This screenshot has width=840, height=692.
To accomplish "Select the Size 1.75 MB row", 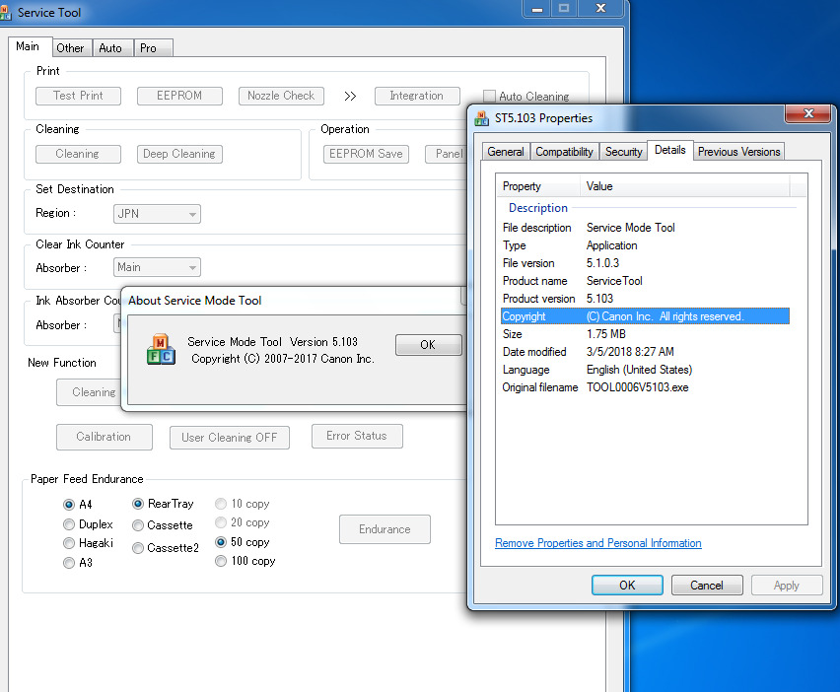I will click(645, 334).
